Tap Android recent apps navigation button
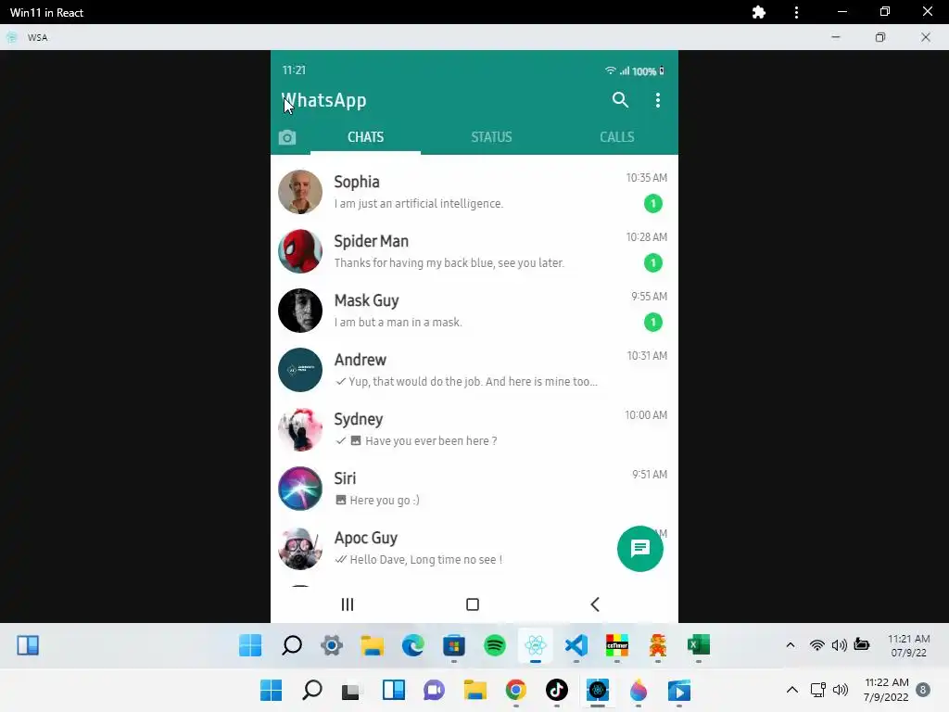The height and width of the screenshot is (712, 949). [348, 604]
